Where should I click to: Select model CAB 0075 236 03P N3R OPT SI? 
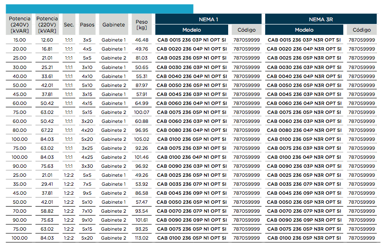point(304,148)
